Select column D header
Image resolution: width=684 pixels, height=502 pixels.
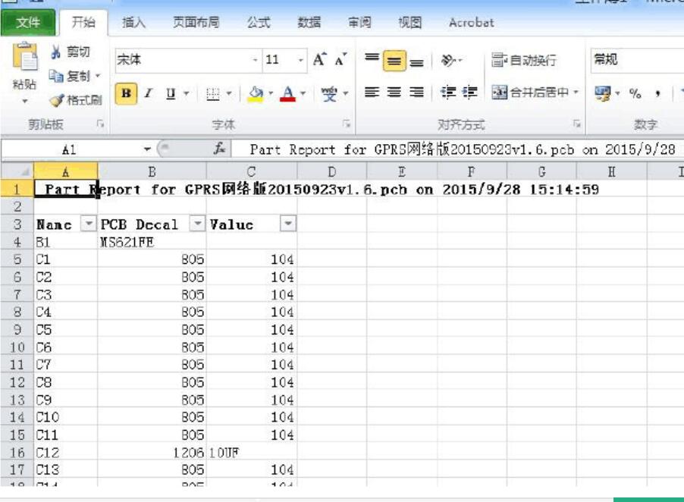pyautogui.click(x=332, y=172)
